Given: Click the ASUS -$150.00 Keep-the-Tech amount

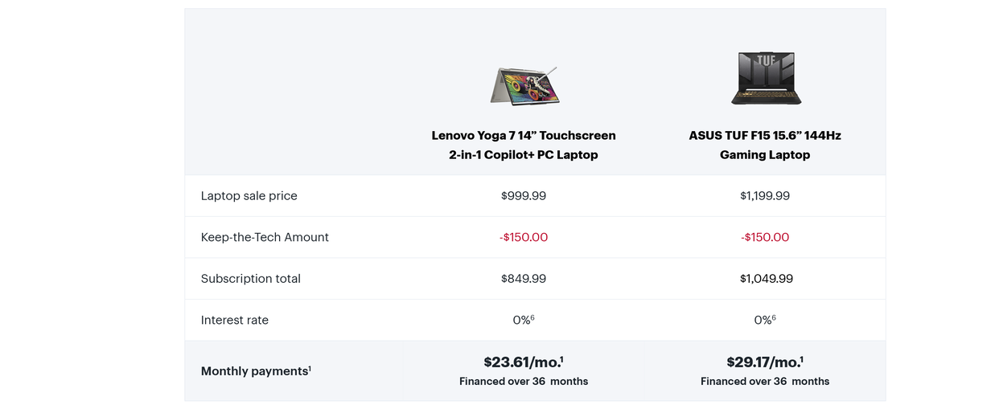Looking at the screenshot, I should 765,237.
